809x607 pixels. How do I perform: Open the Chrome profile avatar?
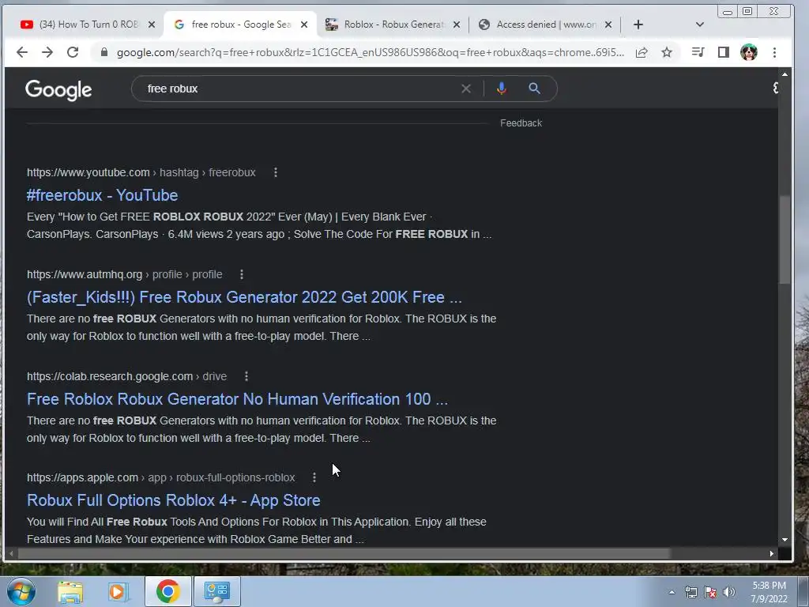click(749, 52)
